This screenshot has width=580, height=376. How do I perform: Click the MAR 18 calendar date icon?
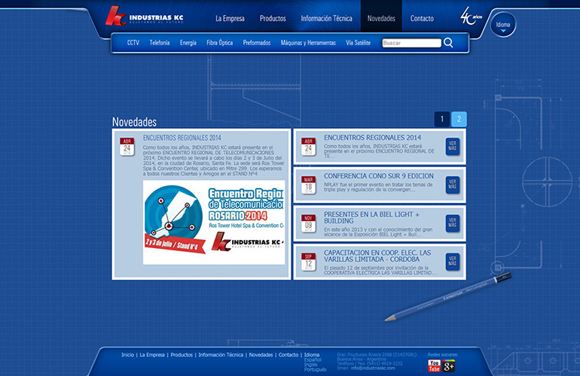pyautogui.click(x=309, y=185)
